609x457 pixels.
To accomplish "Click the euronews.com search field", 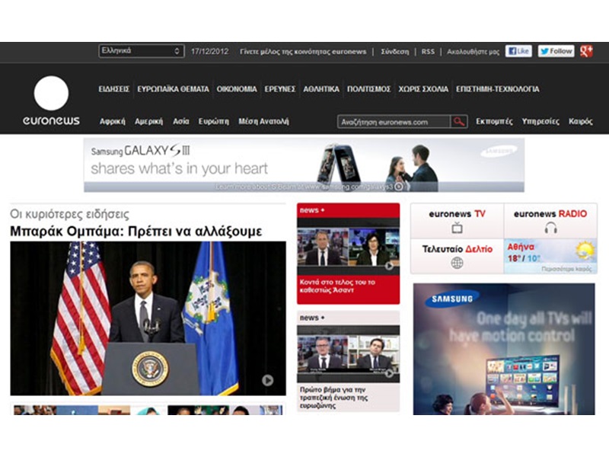I will (394, 122).
